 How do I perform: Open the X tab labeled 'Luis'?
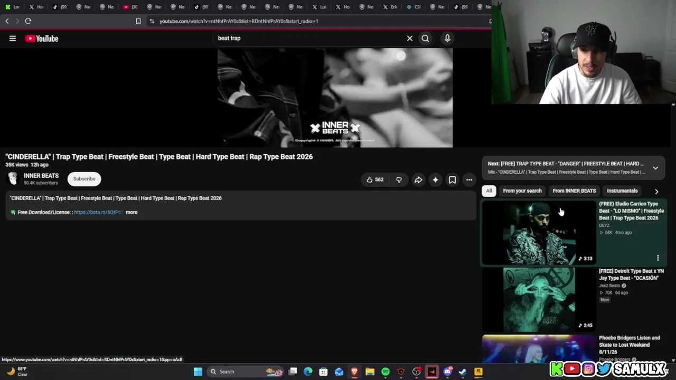[318, 7]
